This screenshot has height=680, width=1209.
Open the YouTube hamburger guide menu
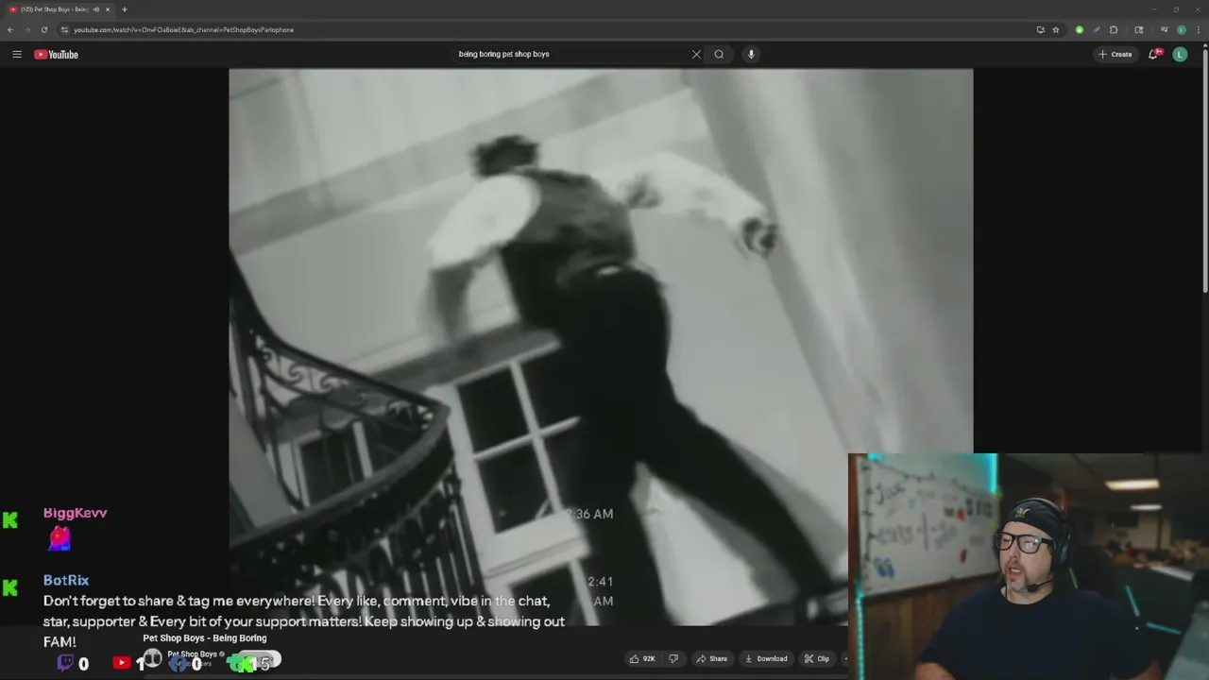[17, 54]
